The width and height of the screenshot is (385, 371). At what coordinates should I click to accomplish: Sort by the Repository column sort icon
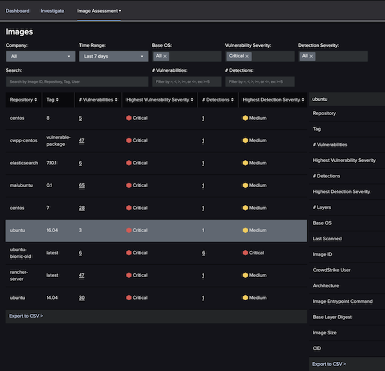point(37,100)
